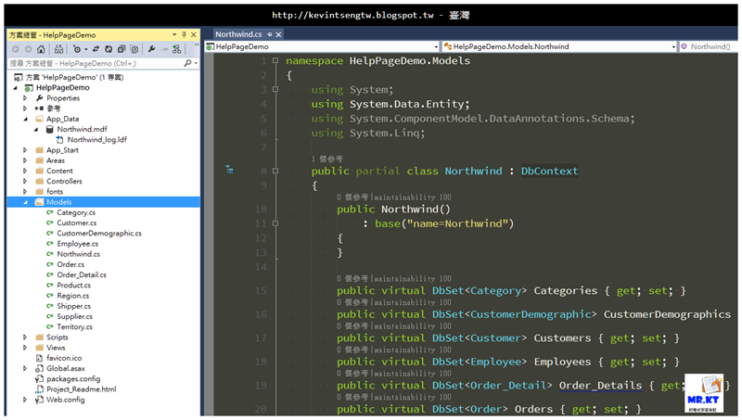The height and width of the screenshot is (420, 742).
Task: Open Customer.cs file
Action: pos(77,223)
